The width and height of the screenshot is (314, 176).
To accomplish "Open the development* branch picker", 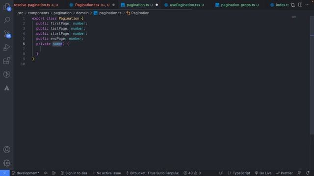I will point(26,173).
